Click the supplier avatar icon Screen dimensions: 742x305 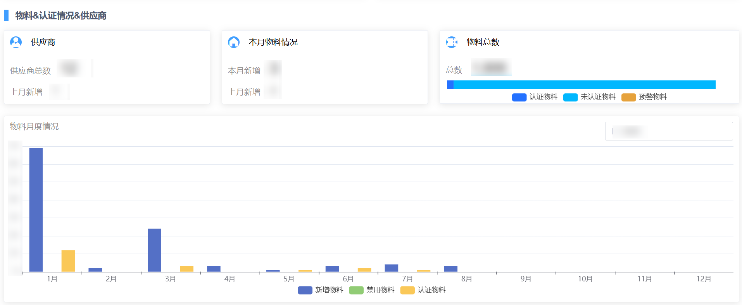pos(16,42)
